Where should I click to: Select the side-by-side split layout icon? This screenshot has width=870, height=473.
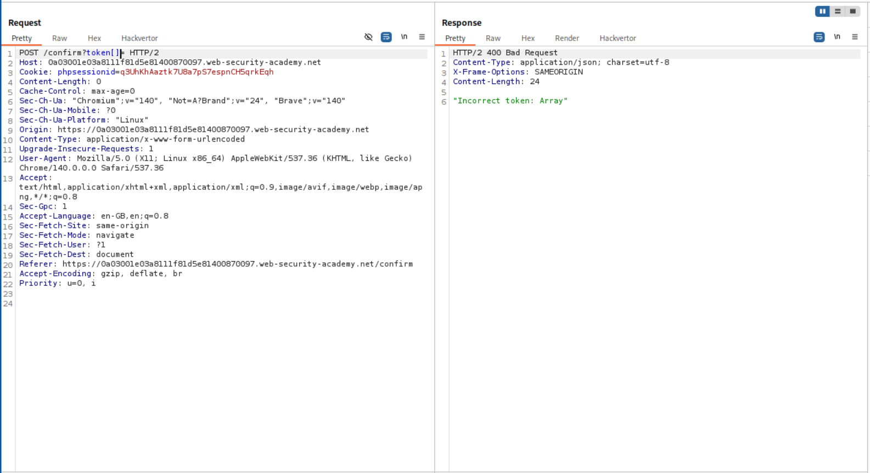coord(822,12)
